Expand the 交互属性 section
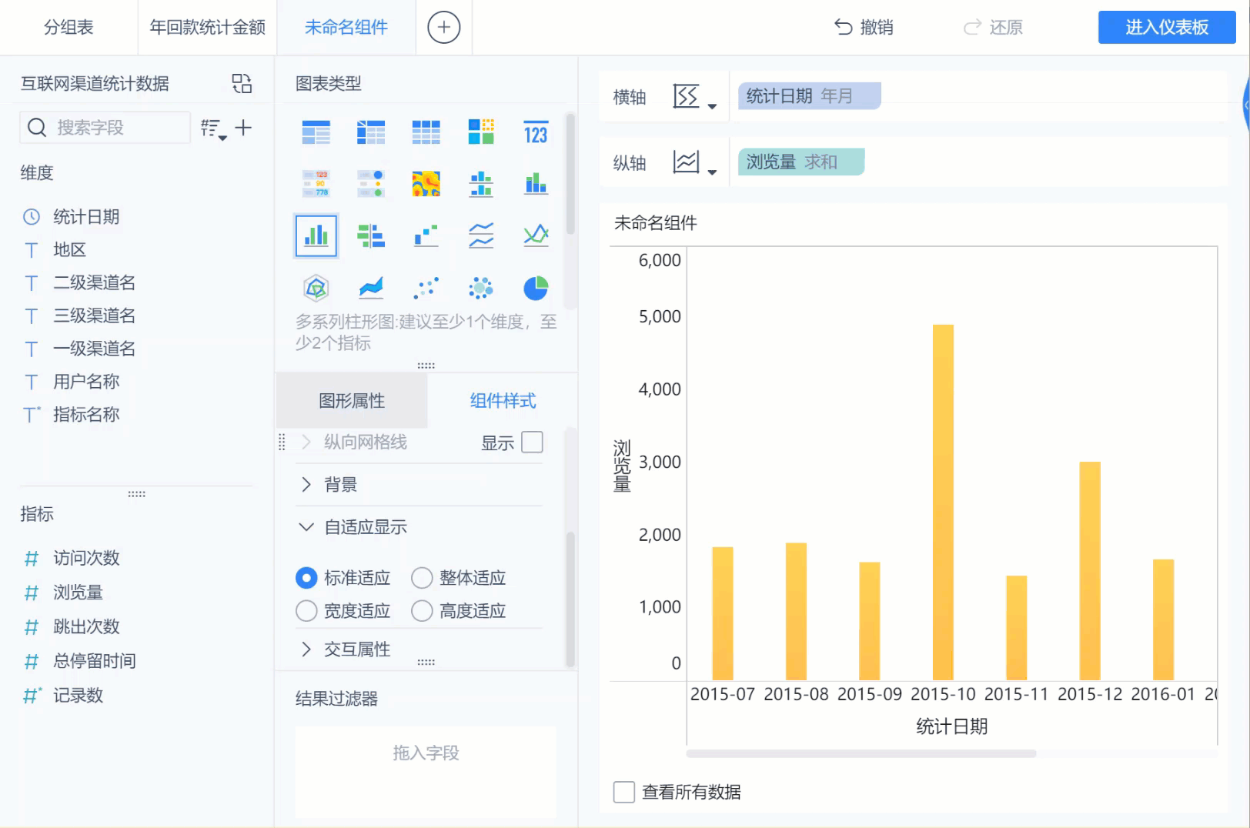 point(306,649)
